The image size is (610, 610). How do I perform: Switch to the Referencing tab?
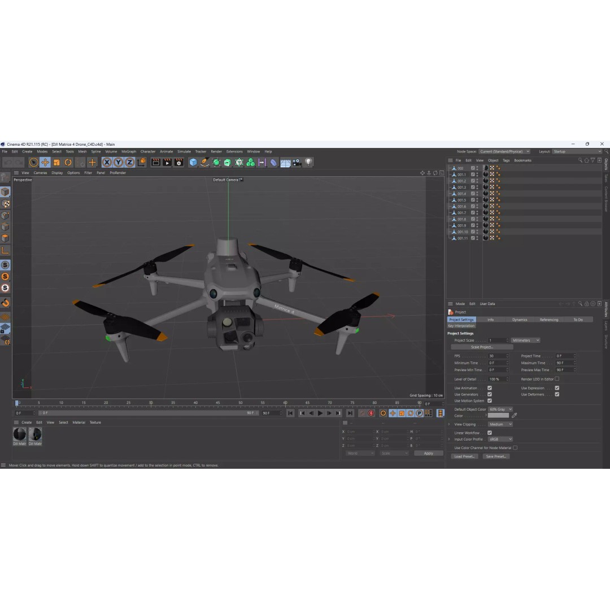[x=549, y=320]
